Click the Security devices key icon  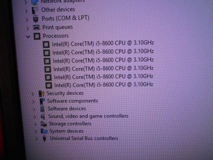[42, 94]
